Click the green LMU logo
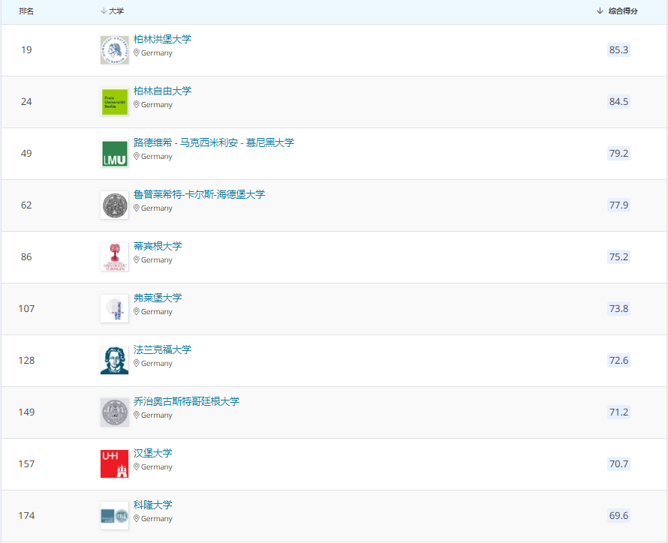The width and height of the screenshot is (668, 543). [x=114, y=154]
